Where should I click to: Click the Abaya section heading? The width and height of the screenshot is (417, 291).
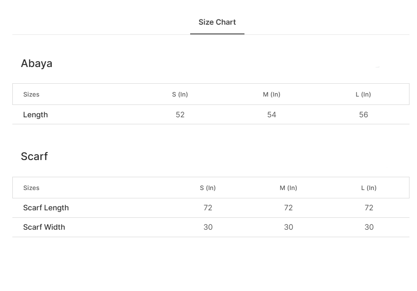coord(37,63)
